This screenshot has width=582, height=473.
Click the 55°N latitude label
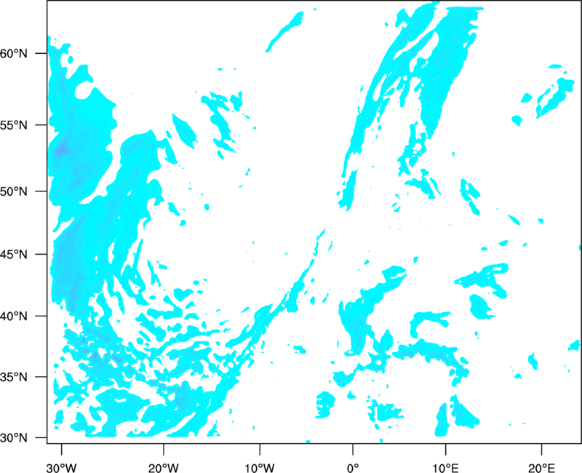14,125
